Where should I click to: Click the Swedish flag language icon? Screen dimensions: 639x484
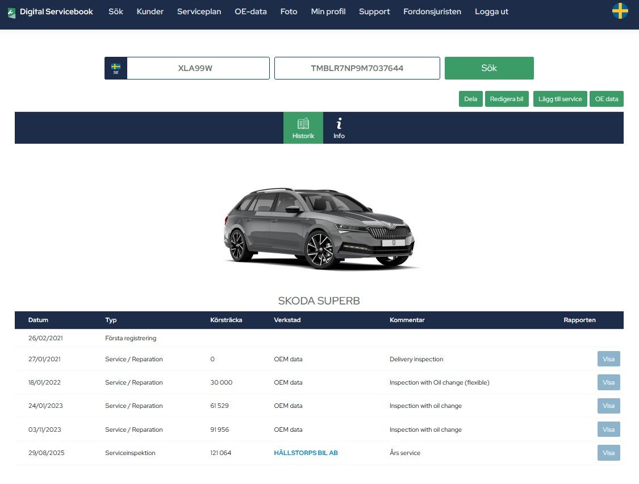620,11
